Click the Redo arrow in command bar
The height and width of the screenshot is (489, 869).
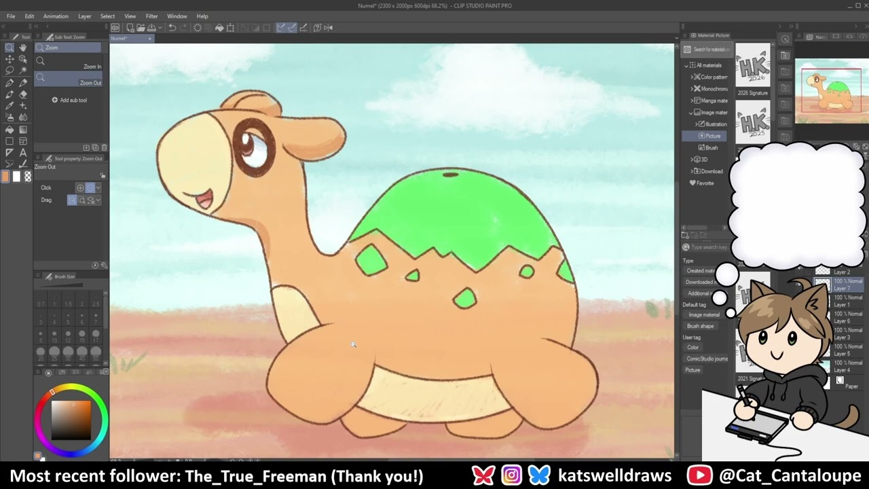[x=184, y=28]
